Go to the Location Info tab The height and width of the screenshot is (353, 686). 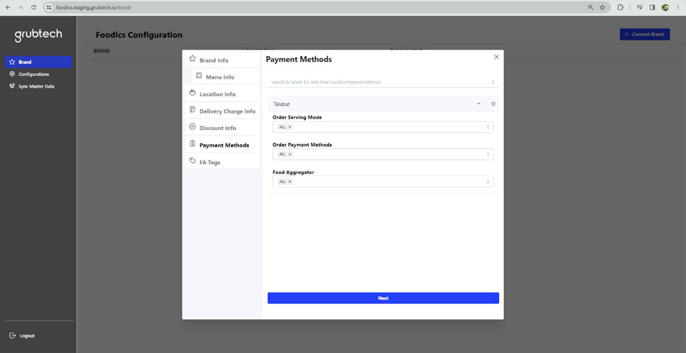[217, 94]
